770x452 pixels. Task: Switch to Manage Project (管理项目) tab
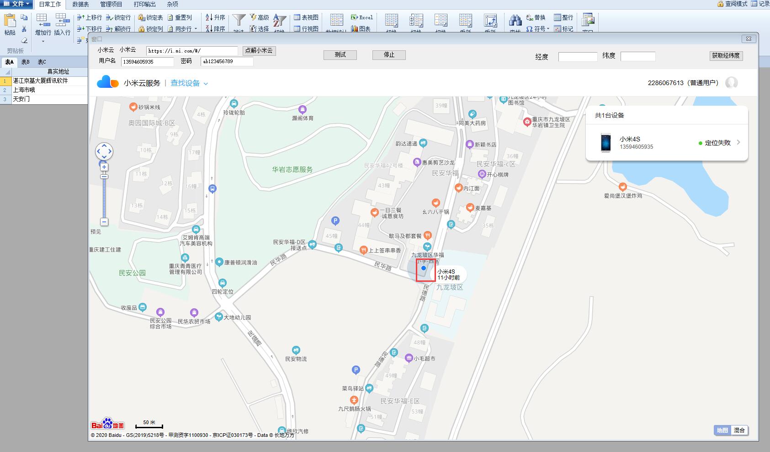(x=111, y=4)
